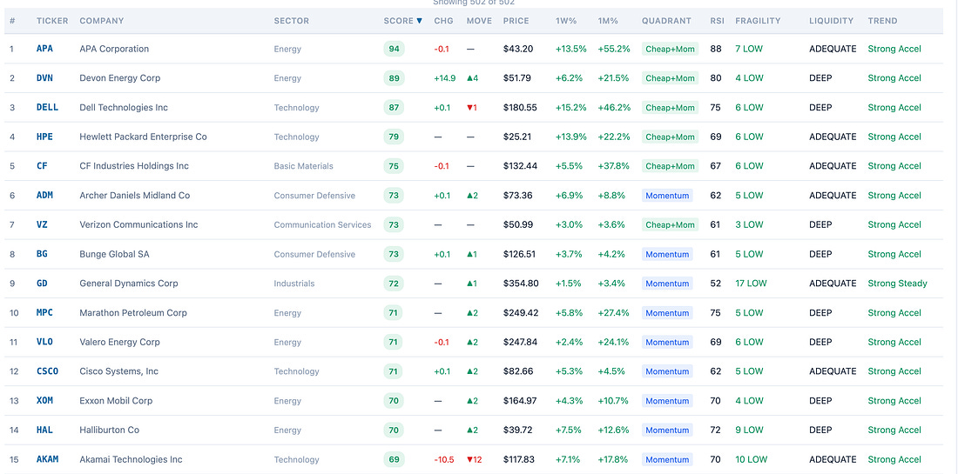Open the XOM ticker link
Screen dimensions: 958x474
tap(44, 401)
